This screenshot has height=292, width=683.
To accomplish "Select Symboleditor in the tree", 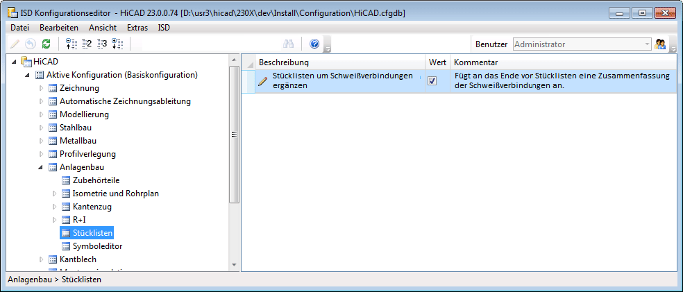I will (98, 246).
